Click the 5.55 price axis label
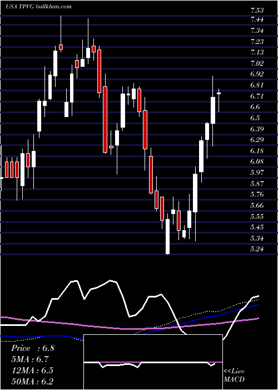The height and width of the screenshot is (390, 278). [x=257, y=216]
